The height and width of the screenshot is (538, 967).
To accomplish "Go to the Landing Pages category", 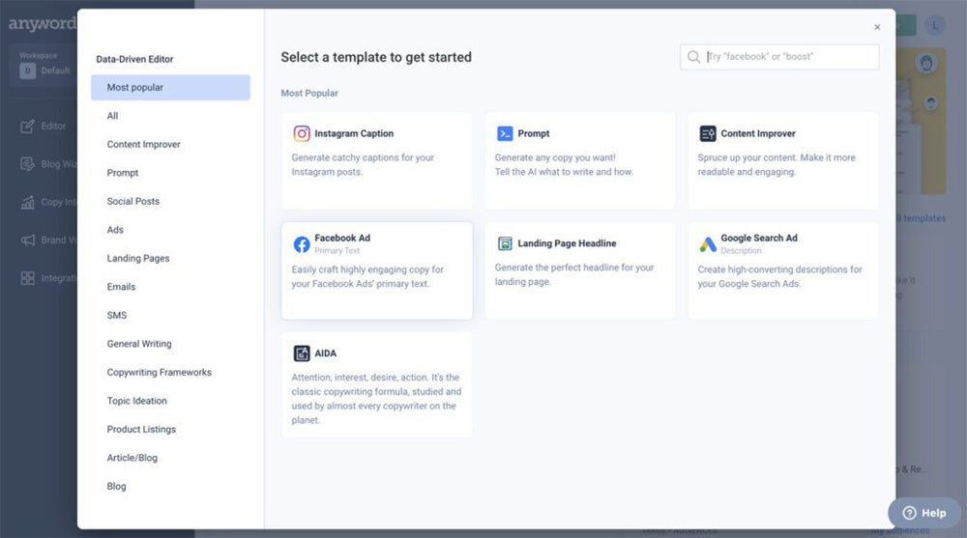I will point(138,258).
